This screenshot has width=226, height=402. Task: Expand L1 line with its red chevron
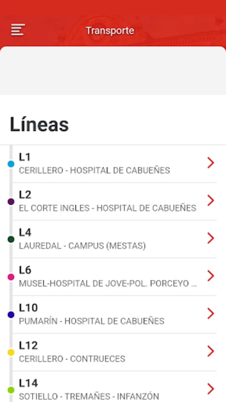[210, 163]
